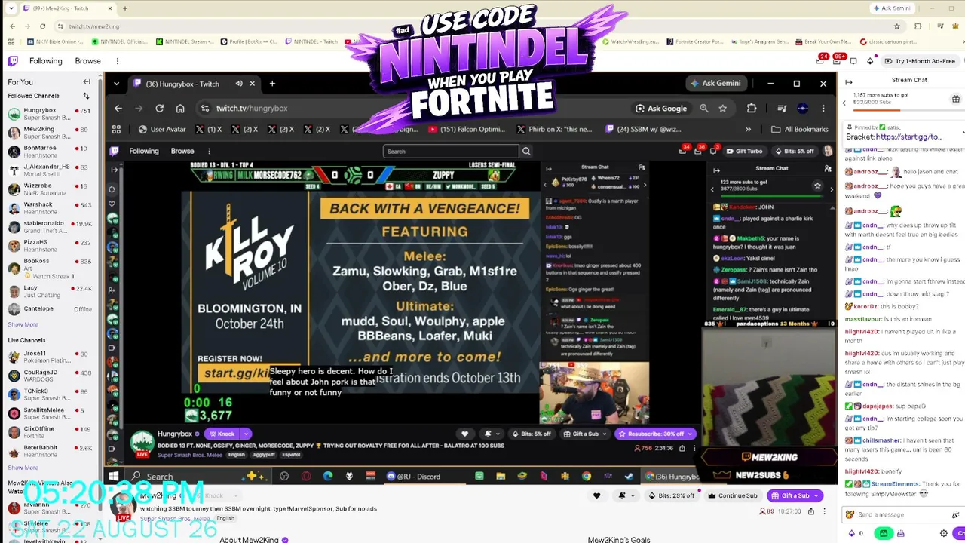Open the pinned Bracket start.gg link

[909, 137]
